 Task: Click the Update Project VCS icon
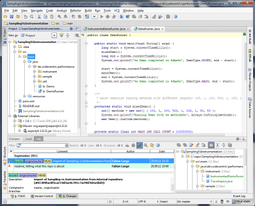[x=122, y=17]
